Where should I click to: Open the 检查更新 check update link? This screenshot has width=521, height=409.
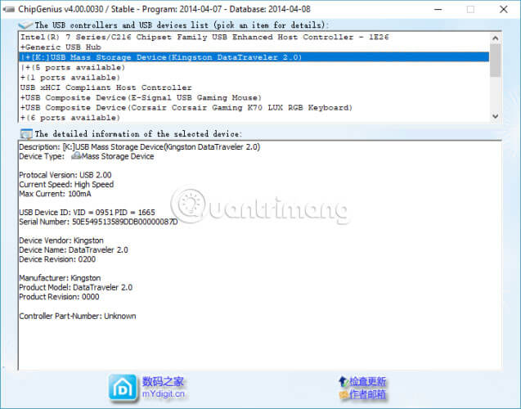pyautogui.click(x=367, y=381)
